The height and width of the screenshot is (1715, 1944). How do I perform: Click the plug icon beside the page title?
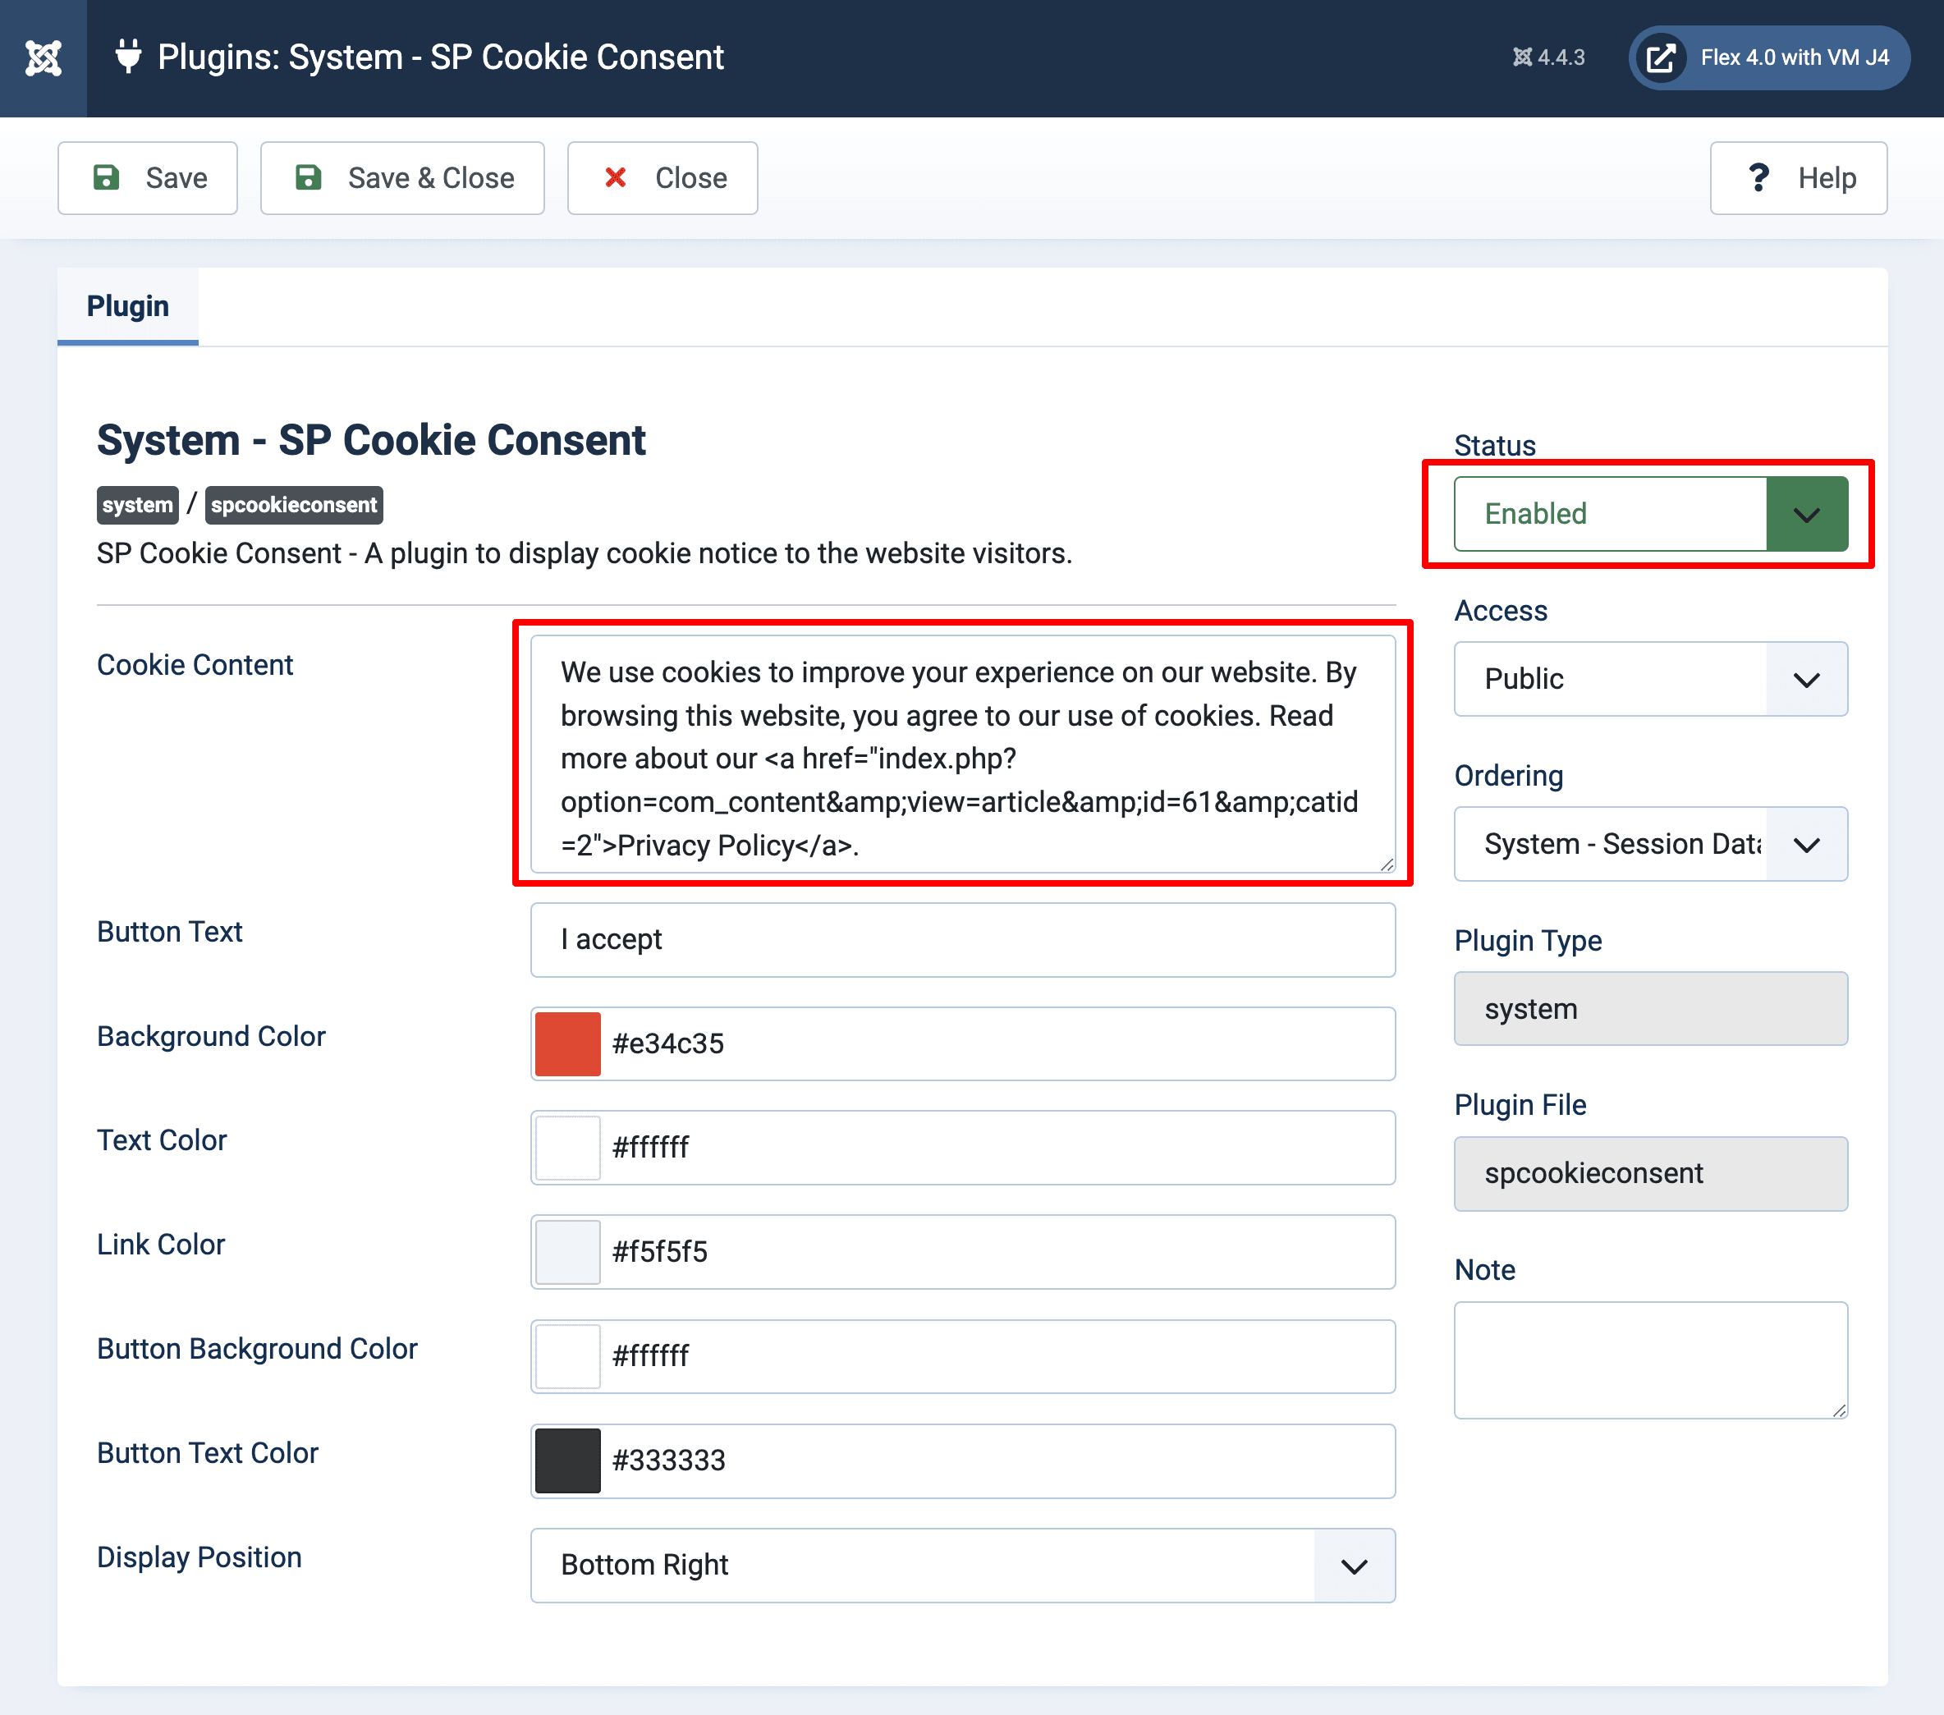[x=130, y=57]
